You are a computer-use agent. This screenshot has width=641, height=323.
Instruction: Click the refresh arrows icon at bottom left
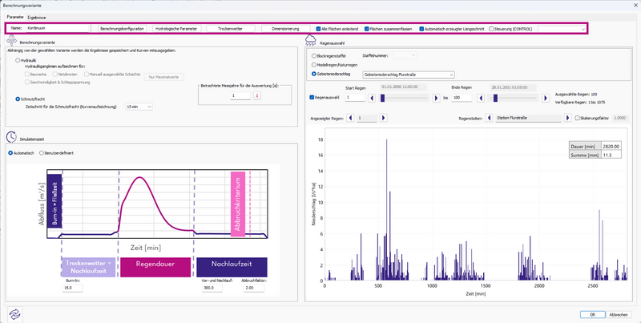click(x=14, y=313)
